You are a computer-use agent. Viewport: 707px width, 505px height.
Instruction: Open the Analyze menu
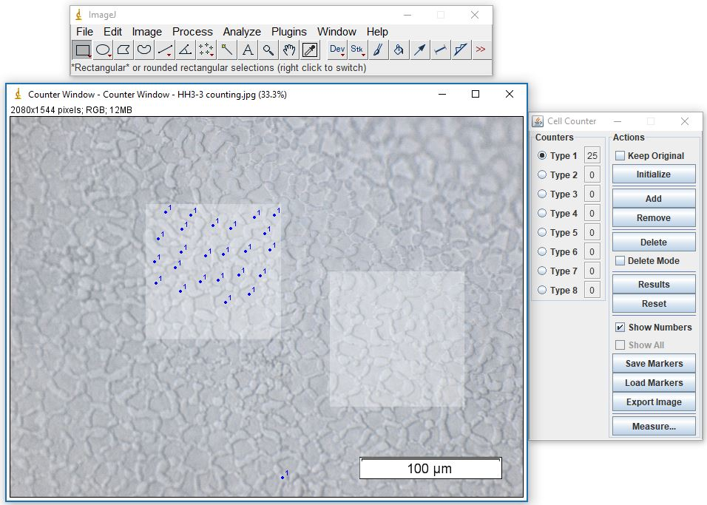[242, 32]
